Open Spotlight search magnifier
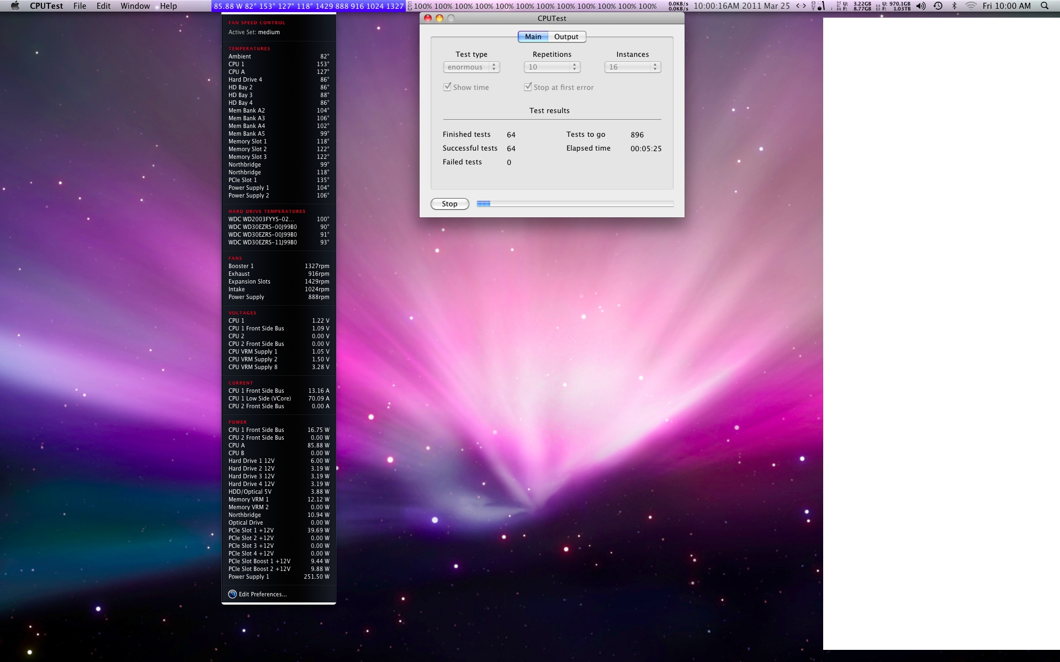 pyautogui.click(x=1045, y=6)
